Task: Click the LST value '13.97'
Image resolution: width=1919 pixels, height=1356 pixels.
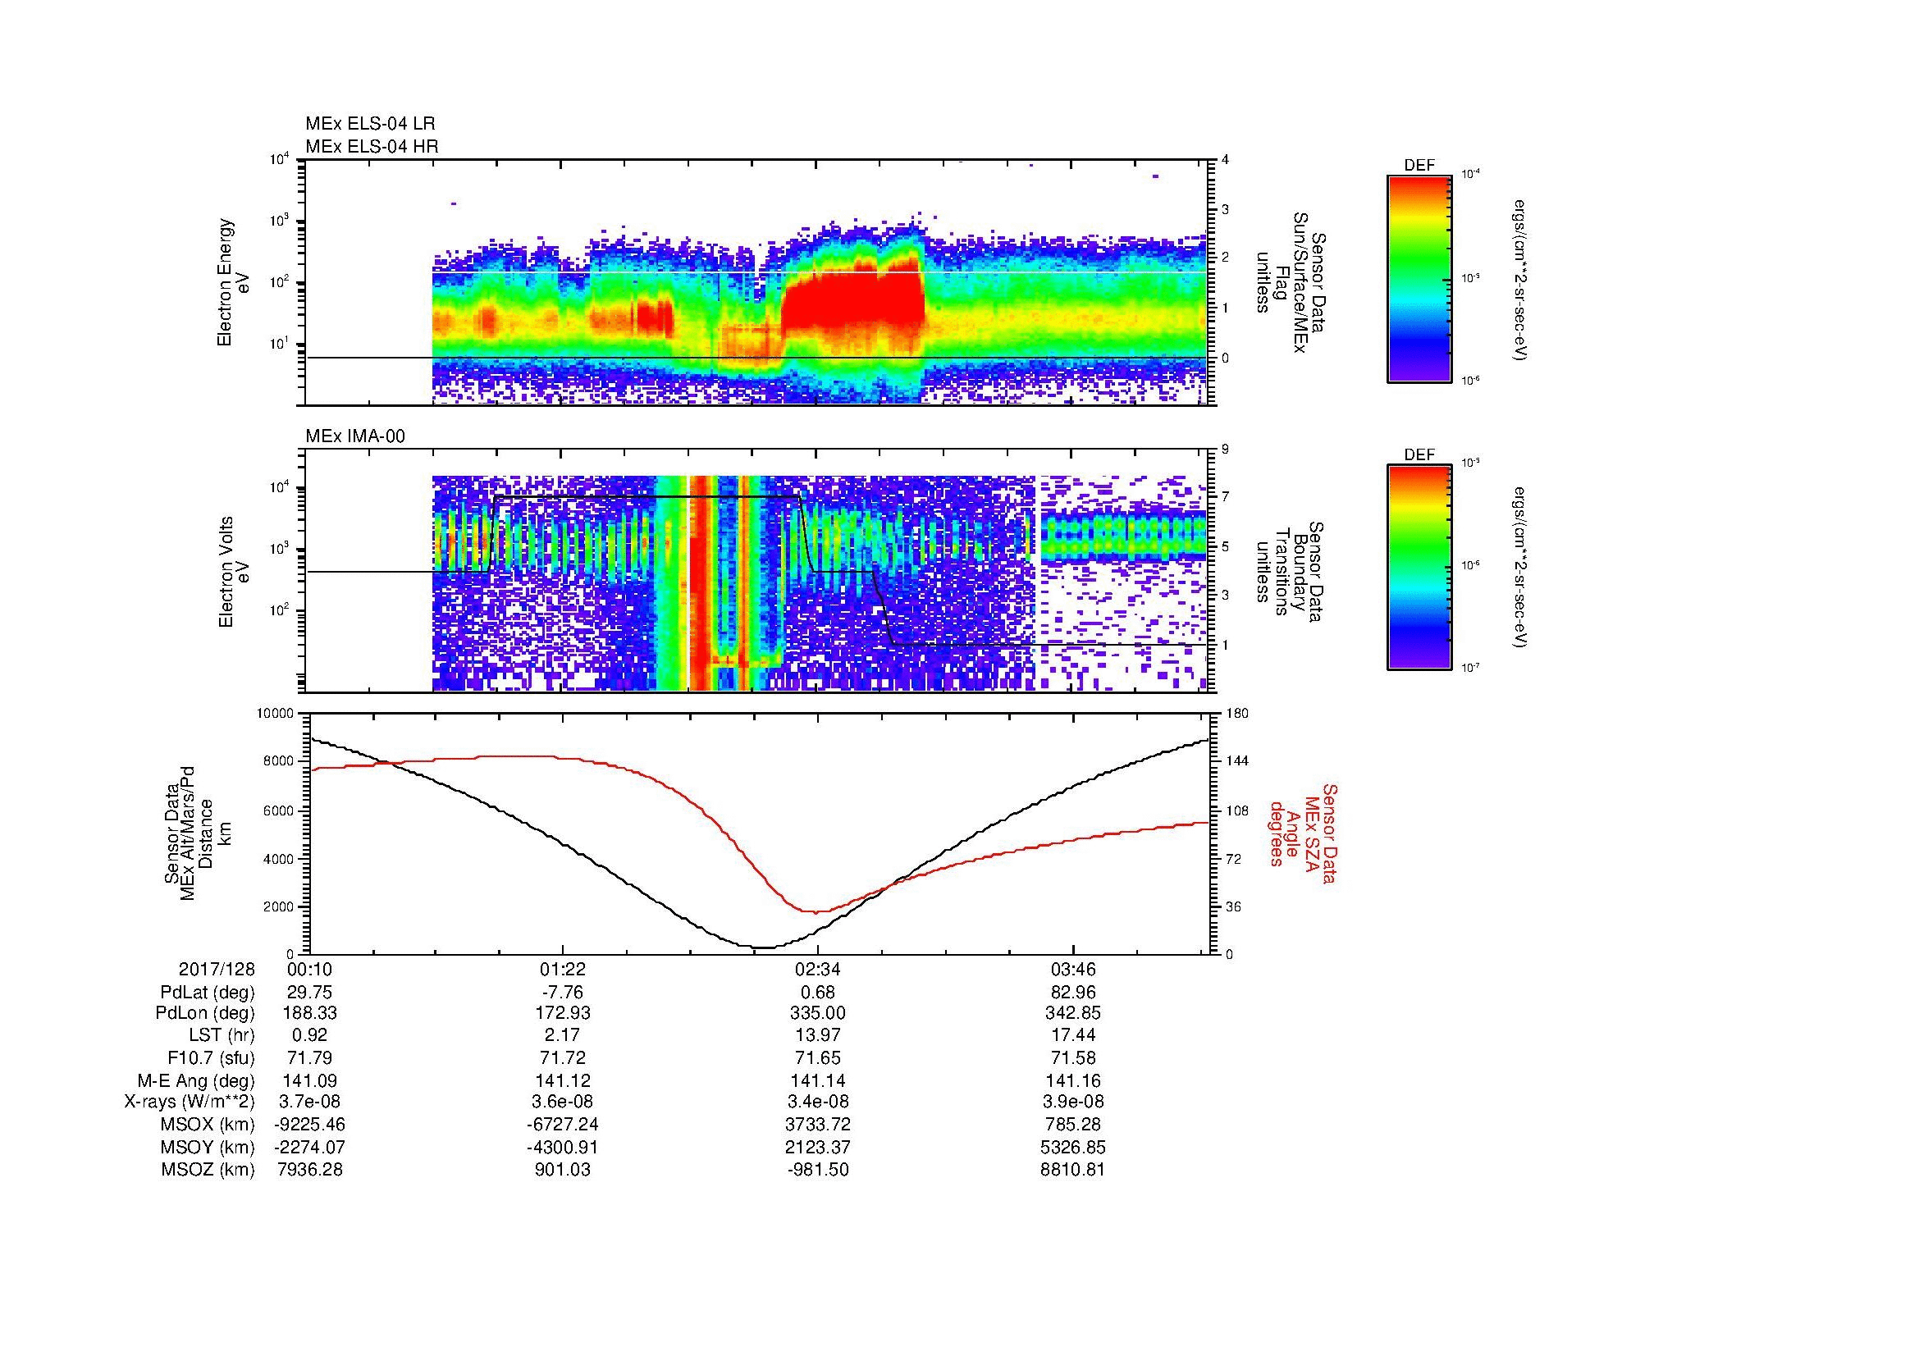Action: (817, 1036)
